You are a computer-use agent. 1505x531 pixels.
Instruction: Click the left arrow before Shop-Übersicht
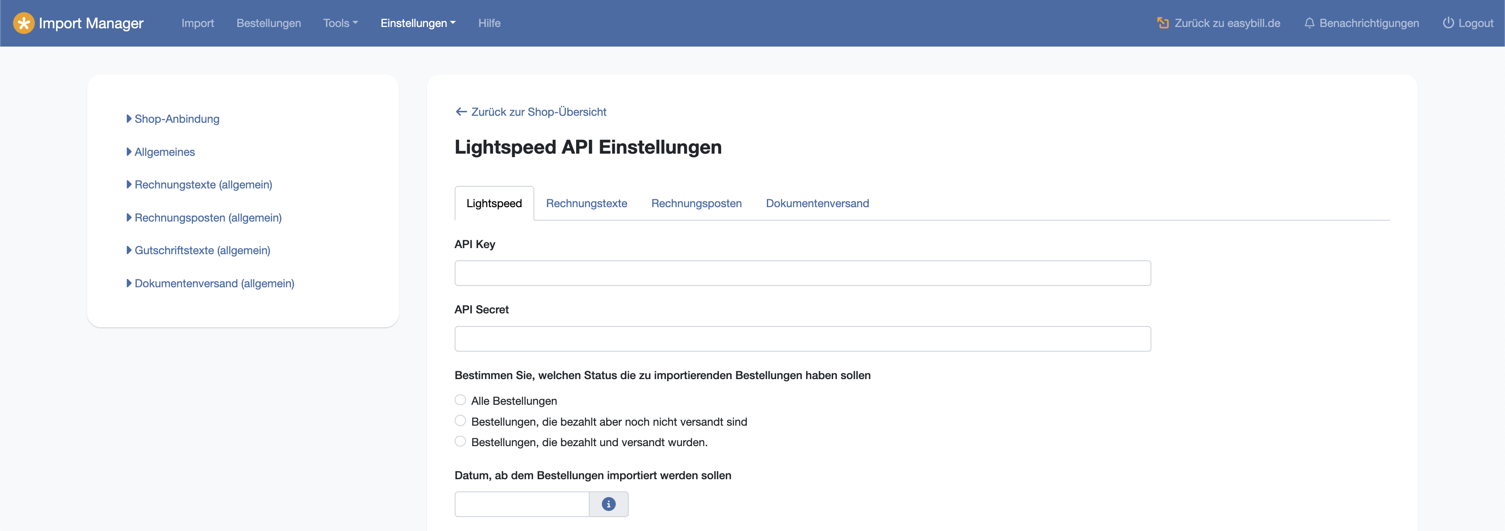461,111
